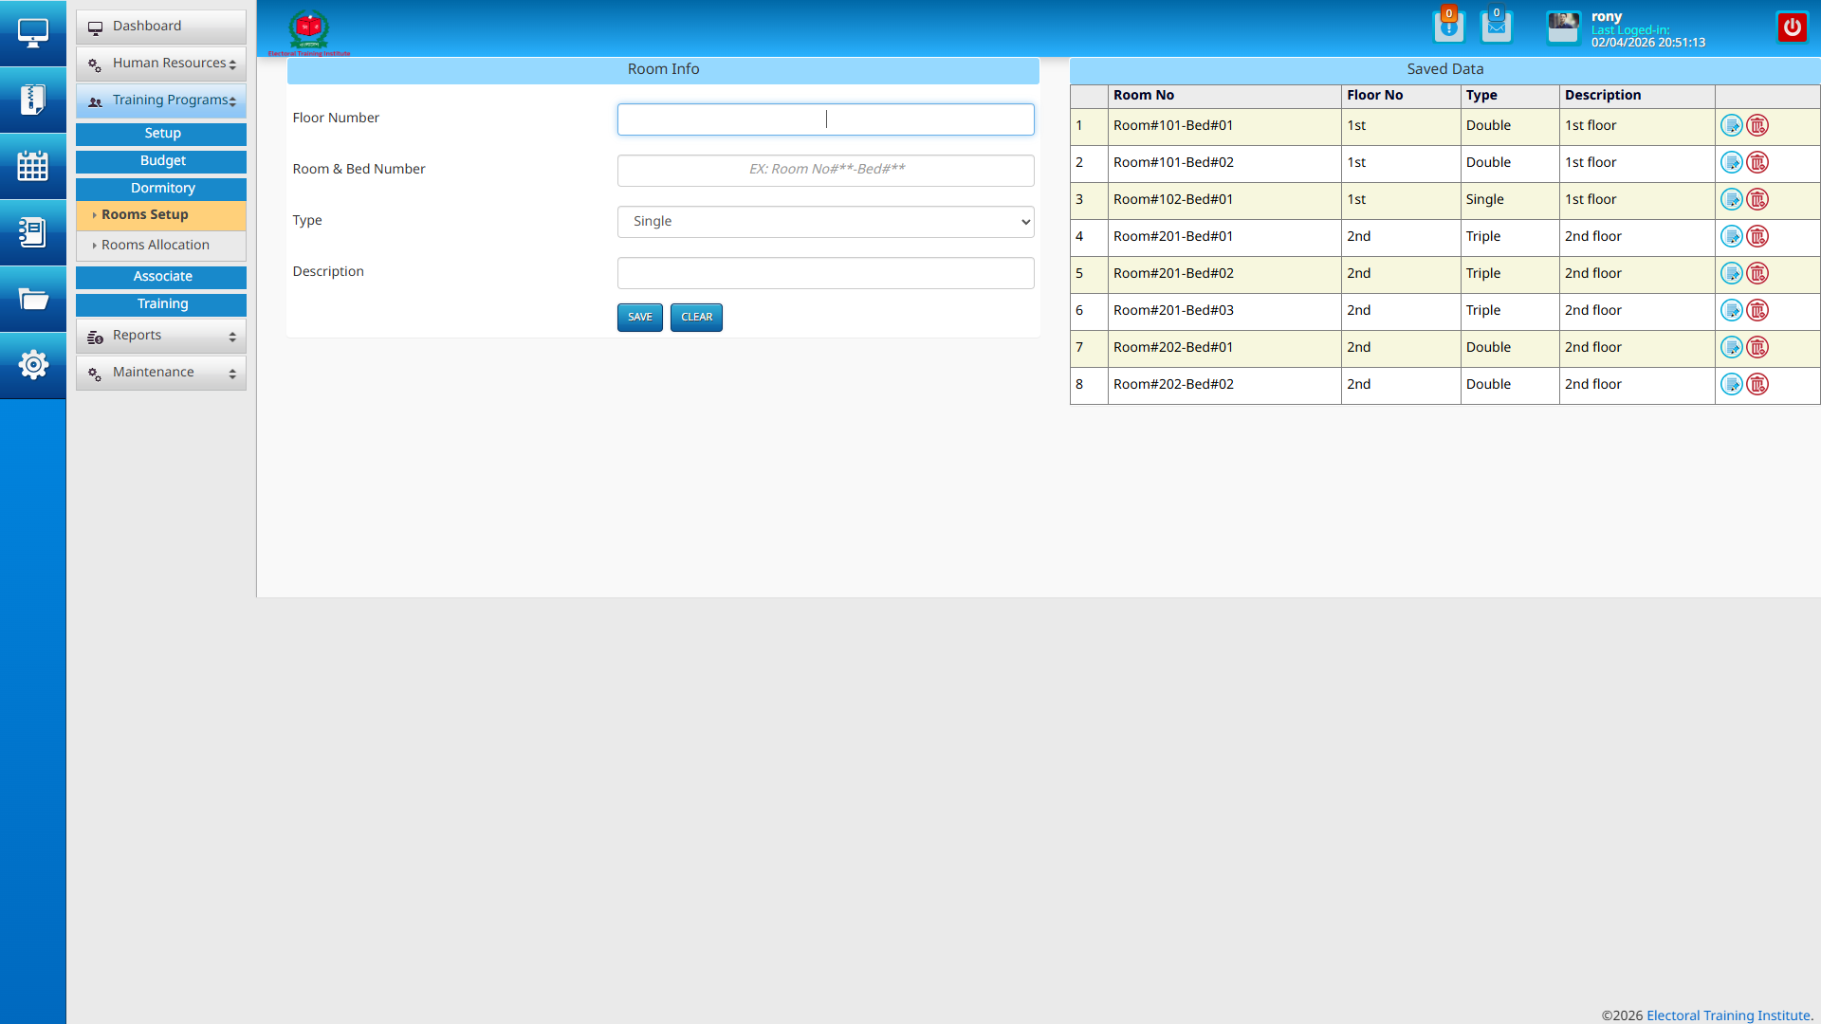
Task: Expand the Reports menu
Action: [x=161, y=336]
